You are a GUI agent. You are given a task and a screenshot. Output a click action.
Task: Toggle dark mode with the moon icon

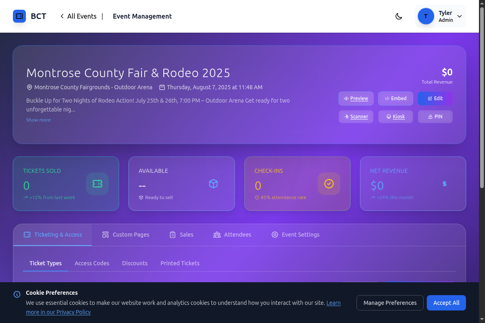coord(399,16)
